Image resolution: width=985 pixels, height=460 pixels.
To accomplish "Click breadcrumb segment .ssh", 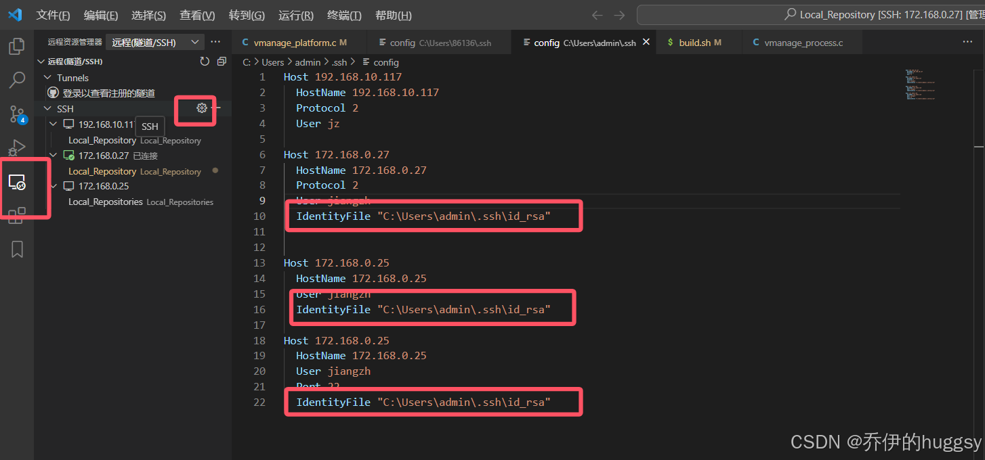I will click(x=339, y=62).
